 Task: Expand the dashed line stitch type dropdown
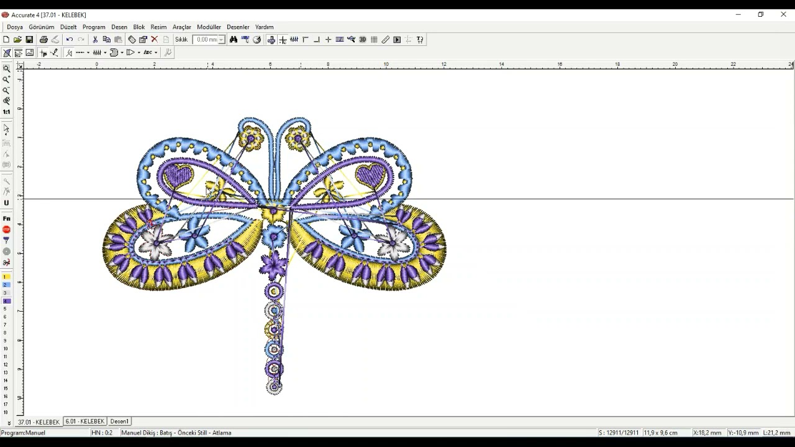pos(88,53)
